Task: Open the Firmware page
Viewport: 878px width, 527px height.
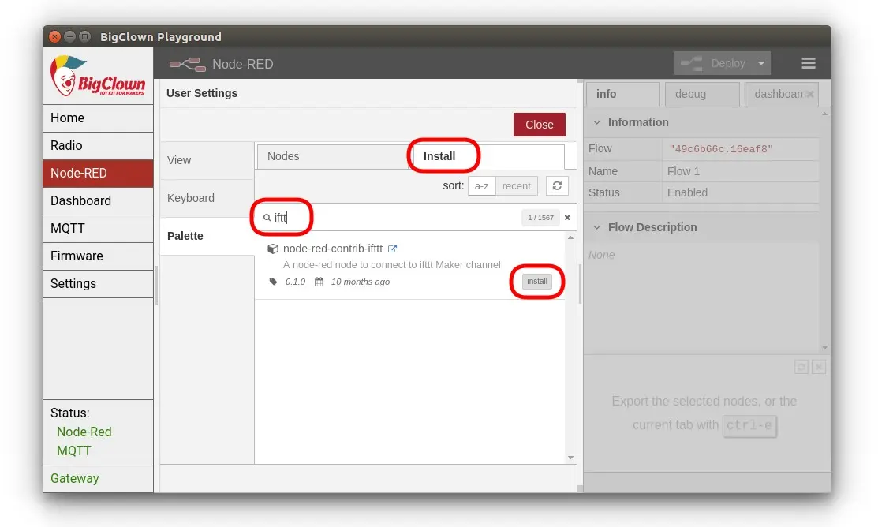Action: coord(98,256)
